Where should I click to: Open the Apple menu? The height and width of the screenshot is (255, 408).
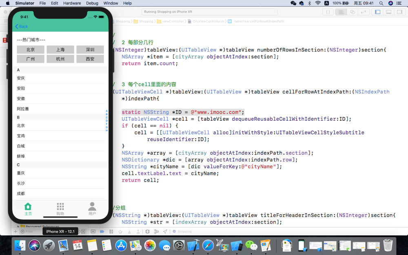point(8,3)
